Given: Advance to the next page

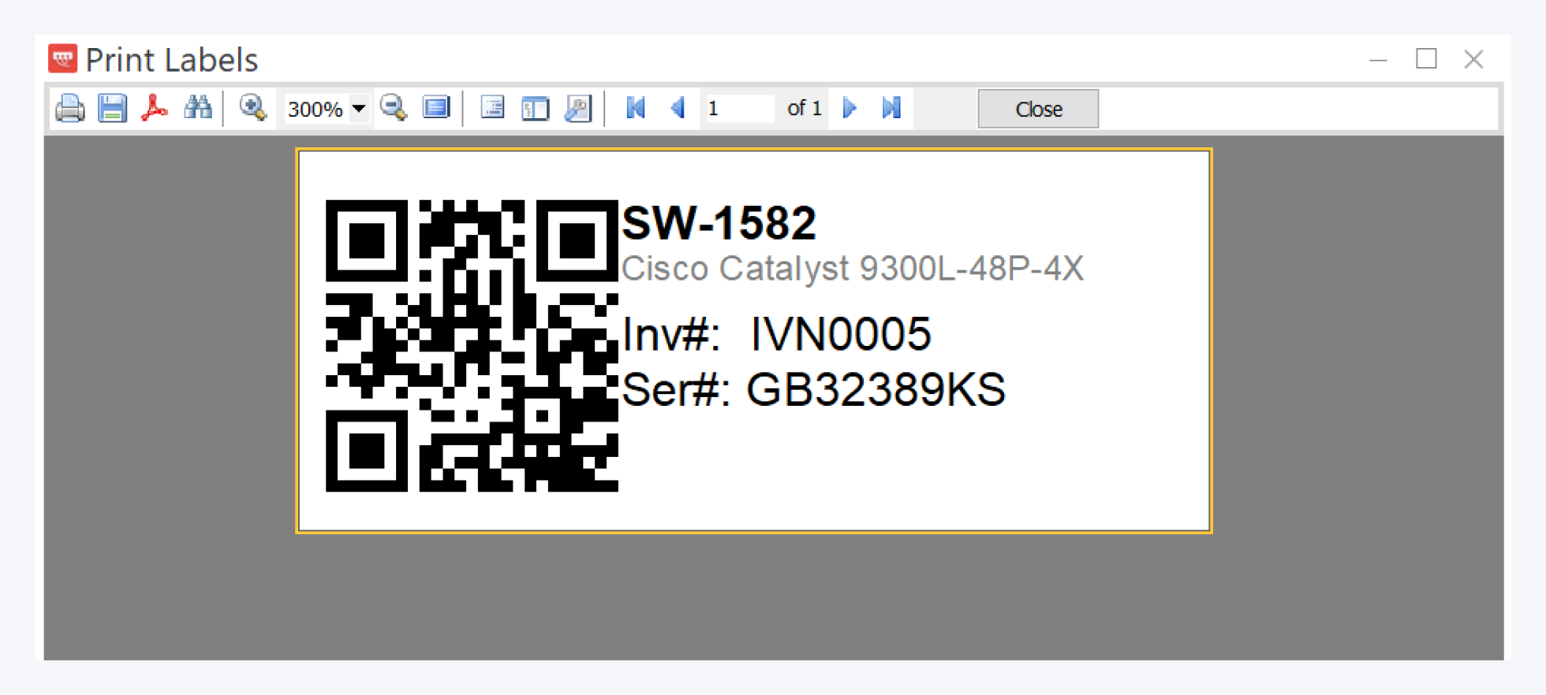Looking at the screenshot, I should (850, 108).
